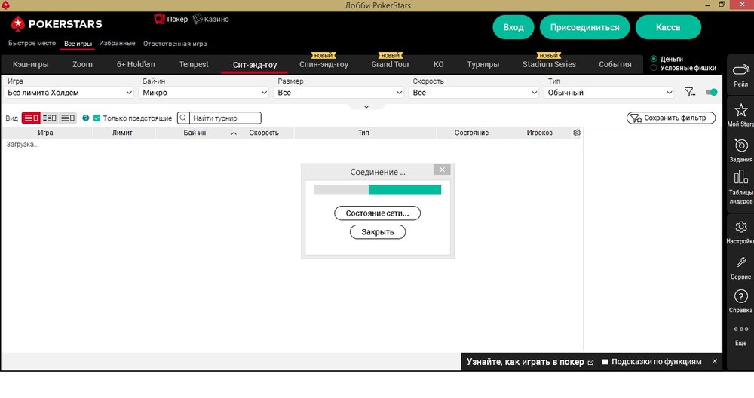Open the Тип dropdown
The width and height of the screenshot is (754, 398).
click(x=609, y=92)
